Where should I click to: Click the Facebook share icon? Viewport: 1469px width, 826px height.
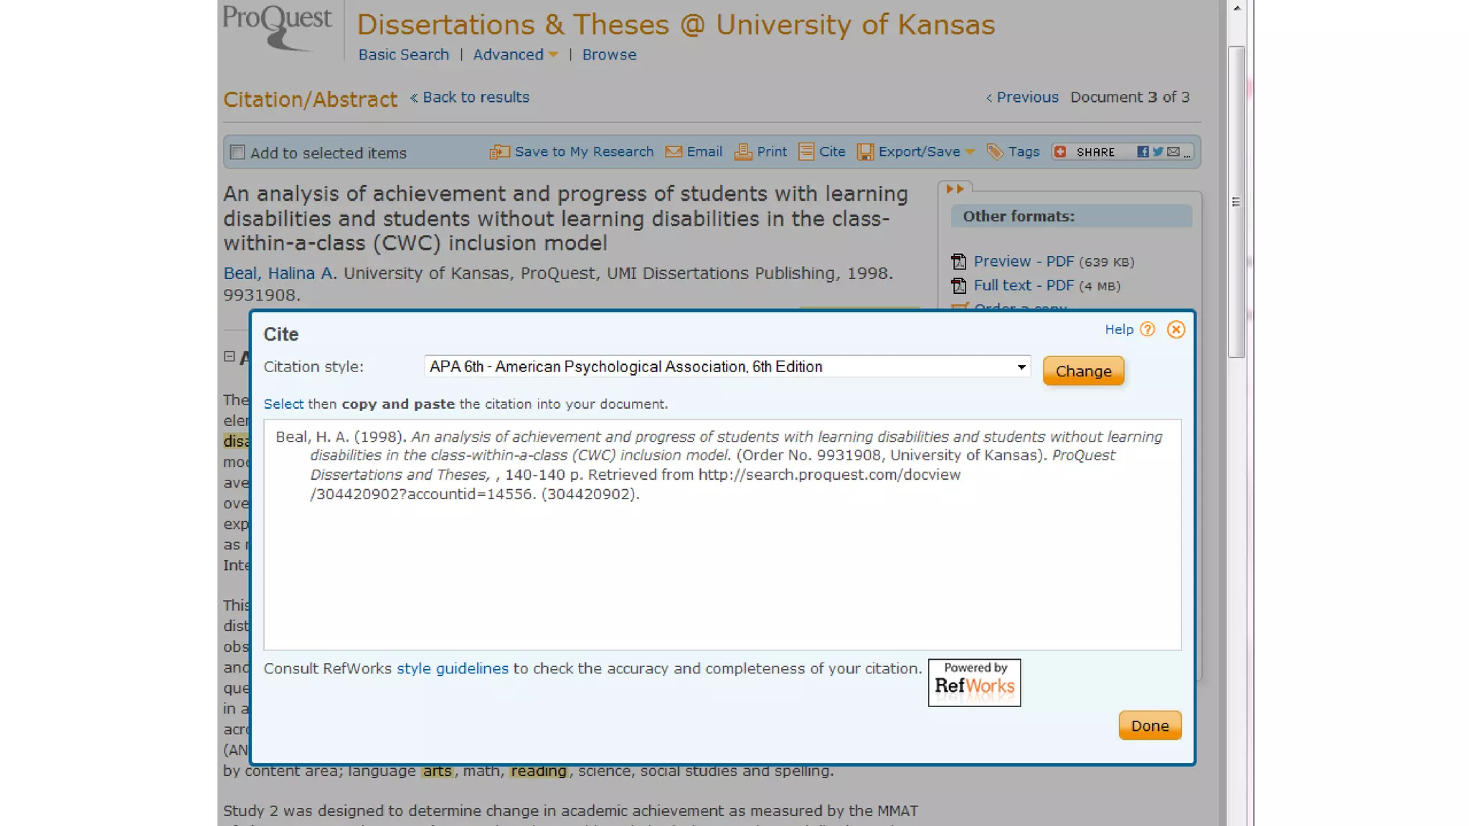click(x=1143, y=152)
